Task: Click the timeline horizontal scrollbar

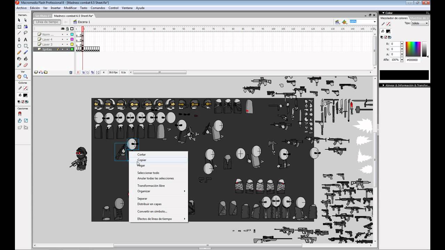Action: [160, 72]
